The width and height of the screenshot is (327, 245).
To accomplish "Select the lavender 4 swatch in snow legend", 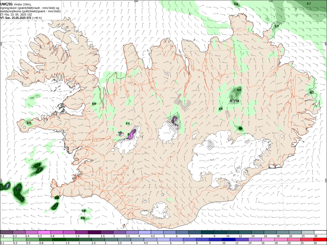I will 145,232.
